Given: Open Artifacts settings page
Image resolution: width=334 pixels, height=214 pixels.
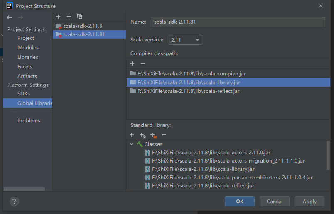Looking at the screenshot, I should point(27,76).
